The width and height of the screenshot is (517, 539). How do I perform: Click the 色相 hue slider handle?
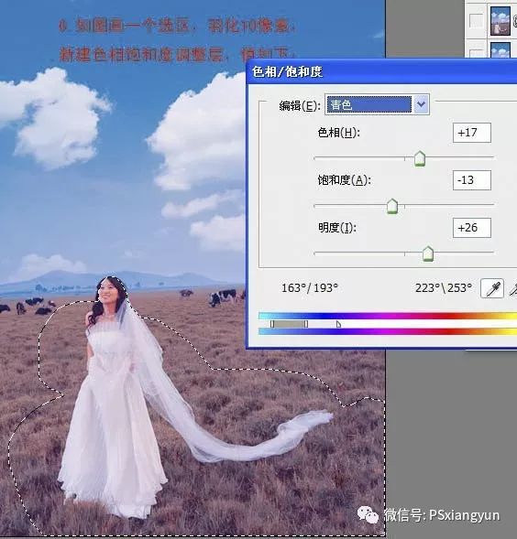(420, 159)
